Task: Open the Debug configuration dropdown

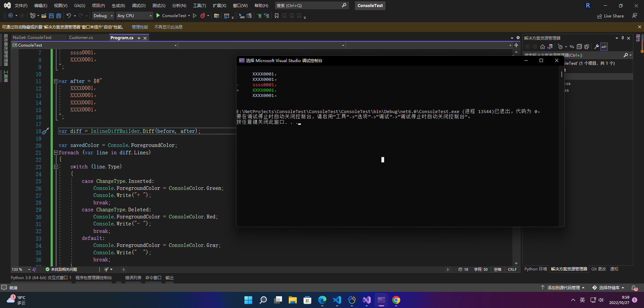Action: [103, 15]
